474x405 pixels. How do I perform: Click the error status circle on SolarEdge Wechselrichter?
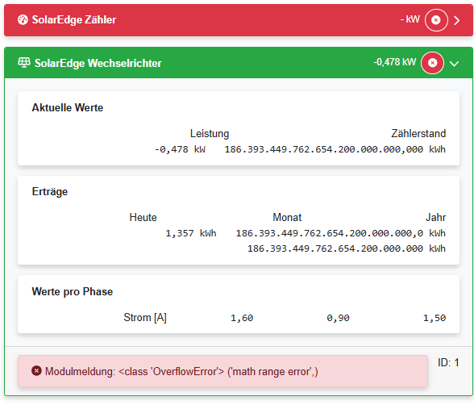click(432, 63)
